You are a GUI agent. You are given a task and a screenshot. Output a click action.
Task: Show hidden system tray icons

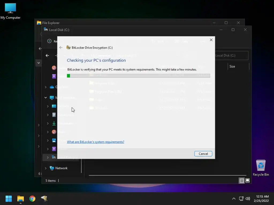point(234,199)
